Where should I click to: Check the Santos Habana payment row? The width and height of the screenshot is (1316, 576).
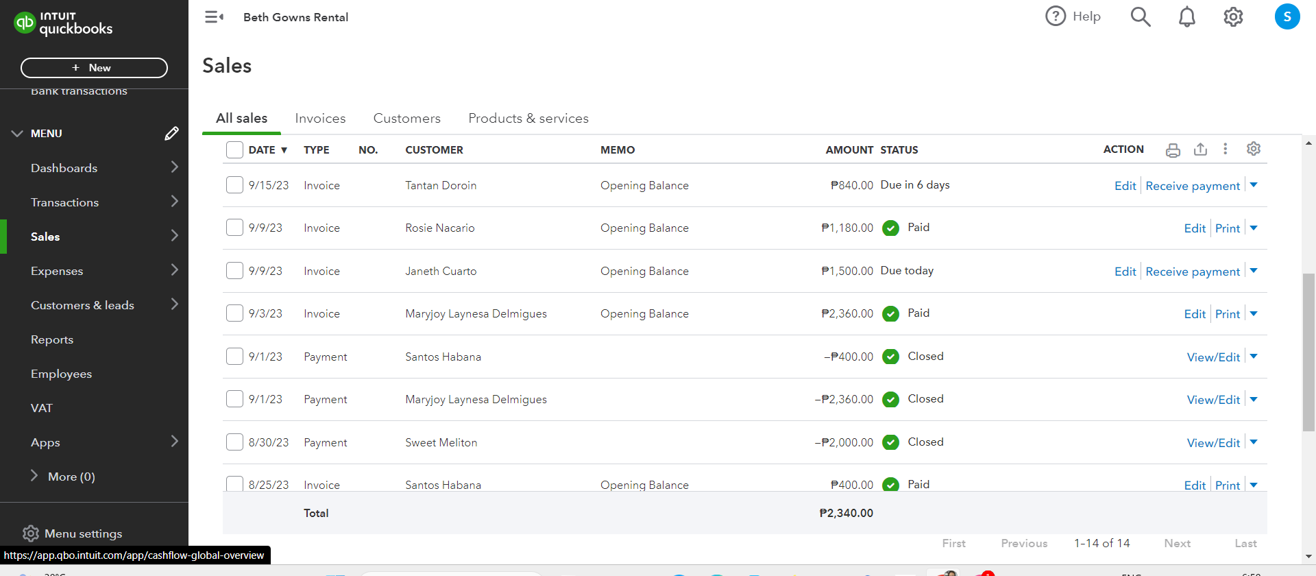(234, 356)
